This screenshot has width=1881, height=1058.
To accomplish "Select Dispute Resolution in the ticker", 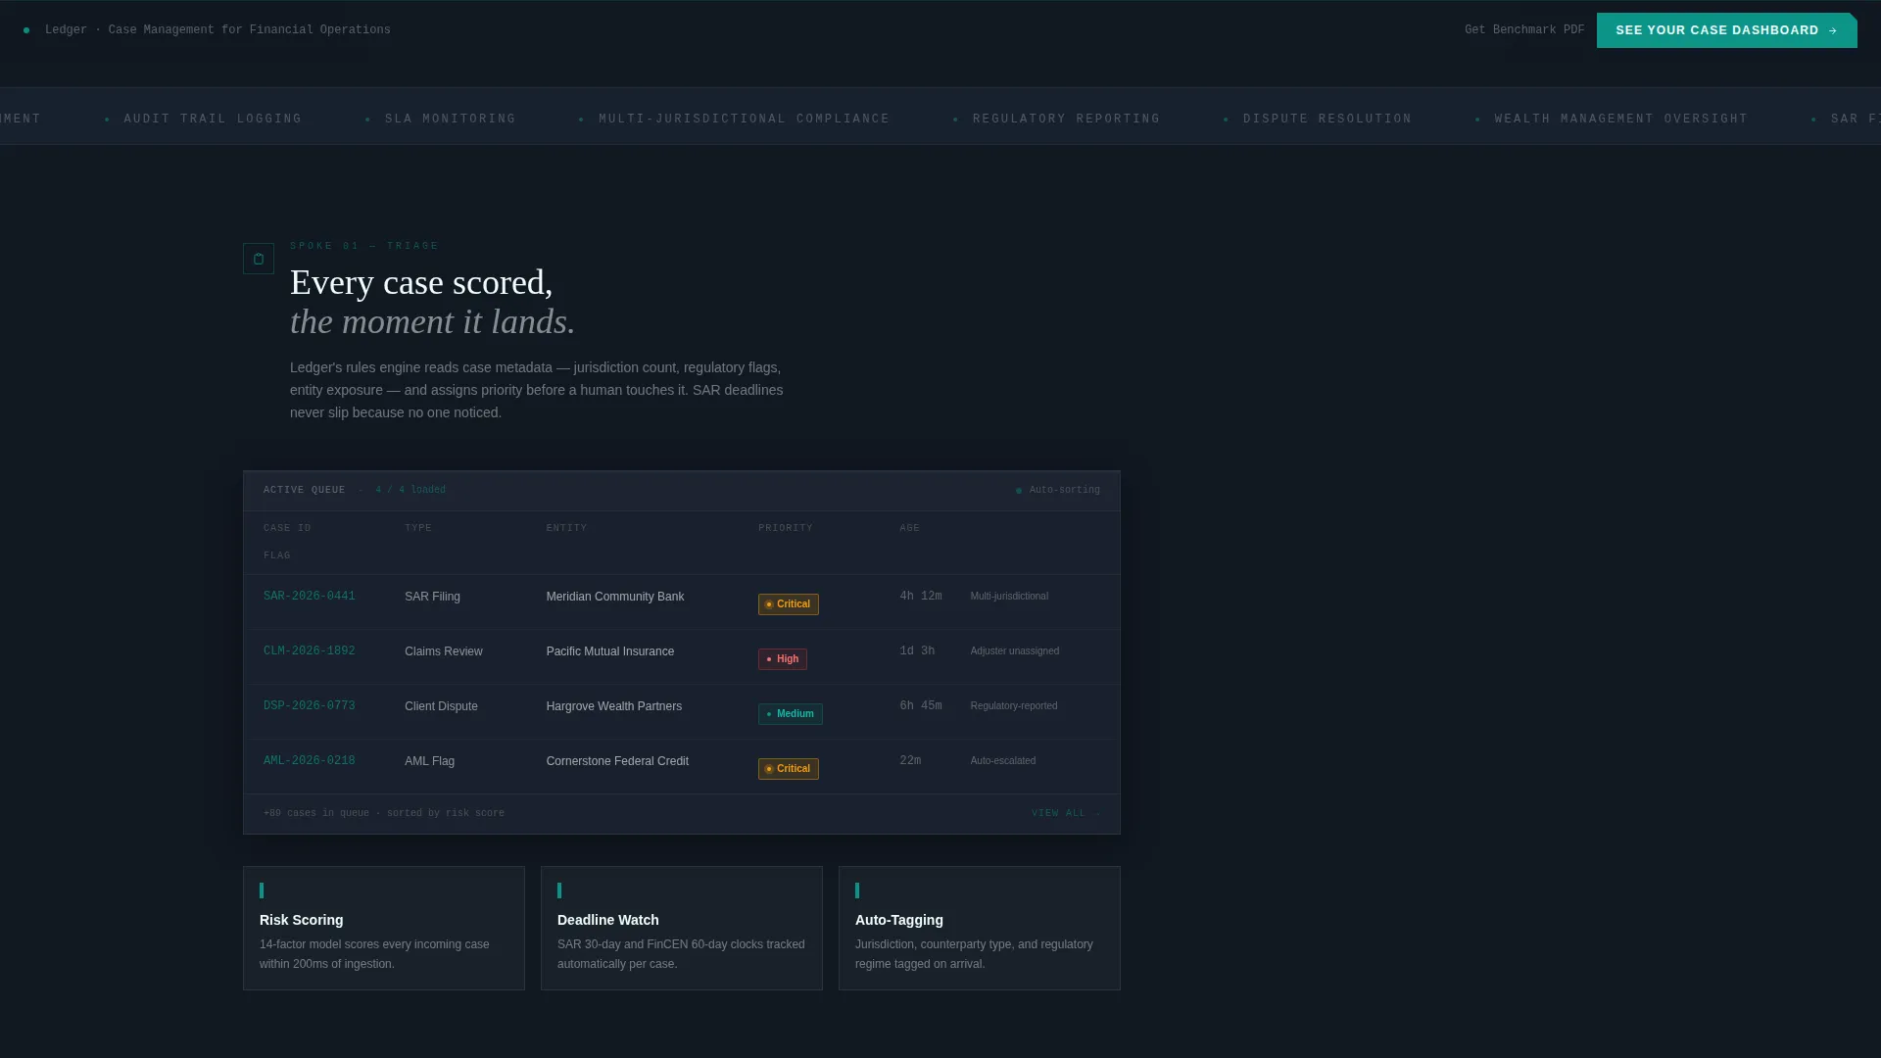I will click(1327, 120).
